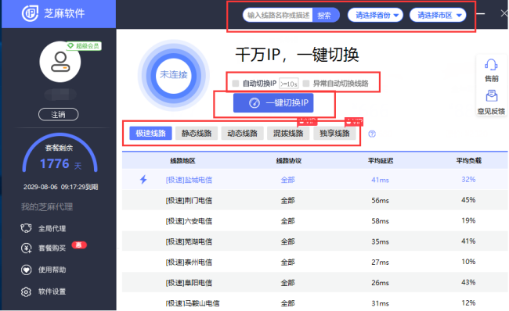Select the [极速]六安电信 row

point(315,221)
